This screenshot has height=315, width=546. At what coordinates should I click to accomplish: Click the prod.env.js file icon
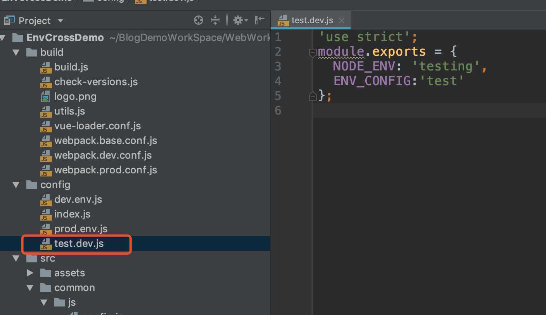(x=46, y=229)
